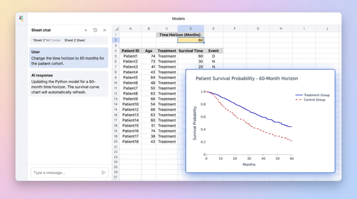Click the 'Months' x-axis label

click(x=249, y=164)
